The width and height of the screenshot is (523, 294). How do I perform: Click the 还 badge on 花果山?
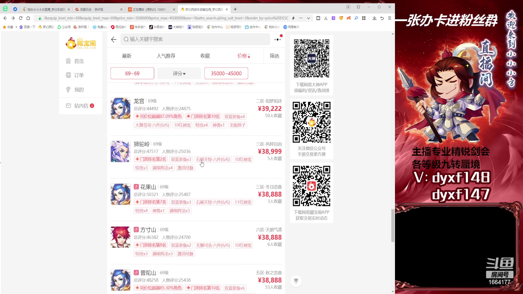pyautogui.click(x=136, y=187)
